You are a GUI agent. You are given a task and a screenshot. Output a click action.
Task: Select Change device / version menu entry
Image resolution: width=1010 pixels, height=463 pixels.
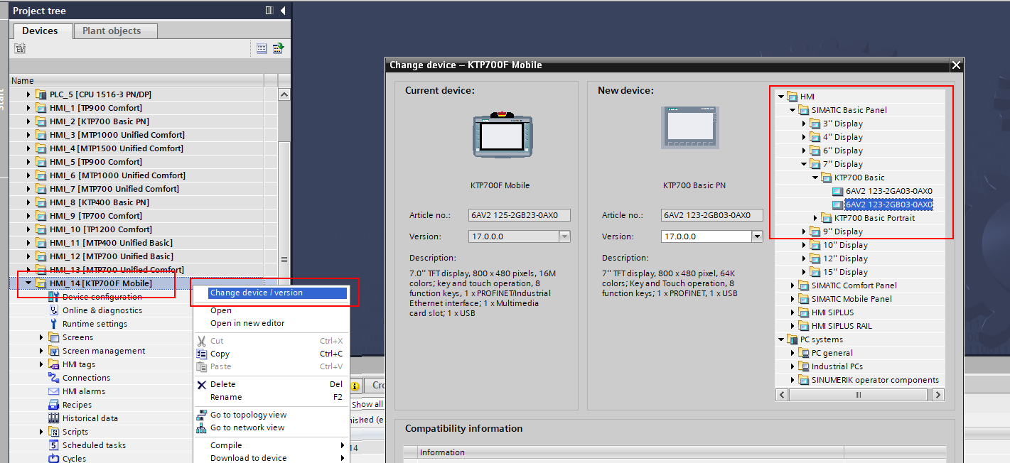pyautogui.click(x=256, y=293)
